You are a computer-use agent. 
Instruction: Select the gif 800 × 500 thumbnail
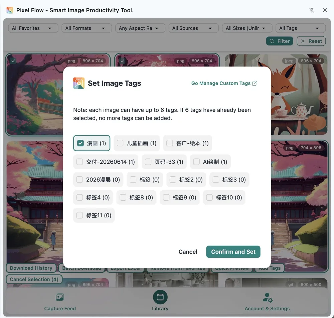276,283
